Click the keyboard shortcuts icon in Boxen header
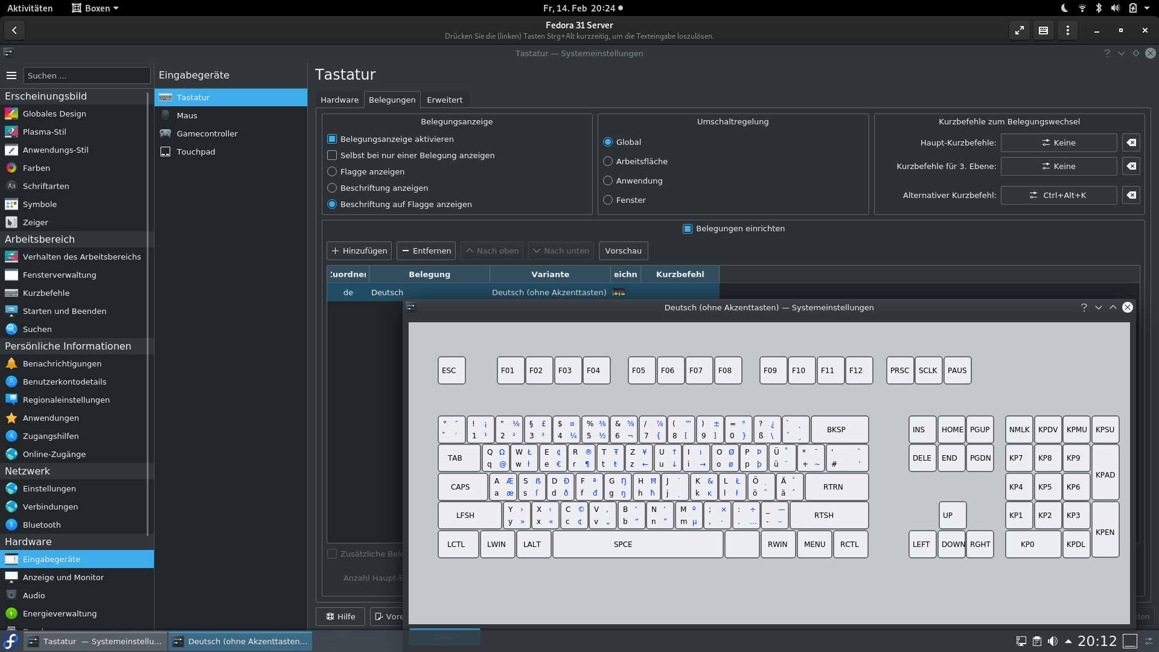This screenshot has width=1159, height=652. point(1043,30)
